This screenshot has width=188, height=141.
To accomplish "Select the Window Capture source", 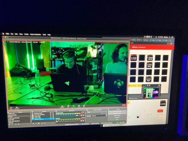I will (x=43, y=119).
